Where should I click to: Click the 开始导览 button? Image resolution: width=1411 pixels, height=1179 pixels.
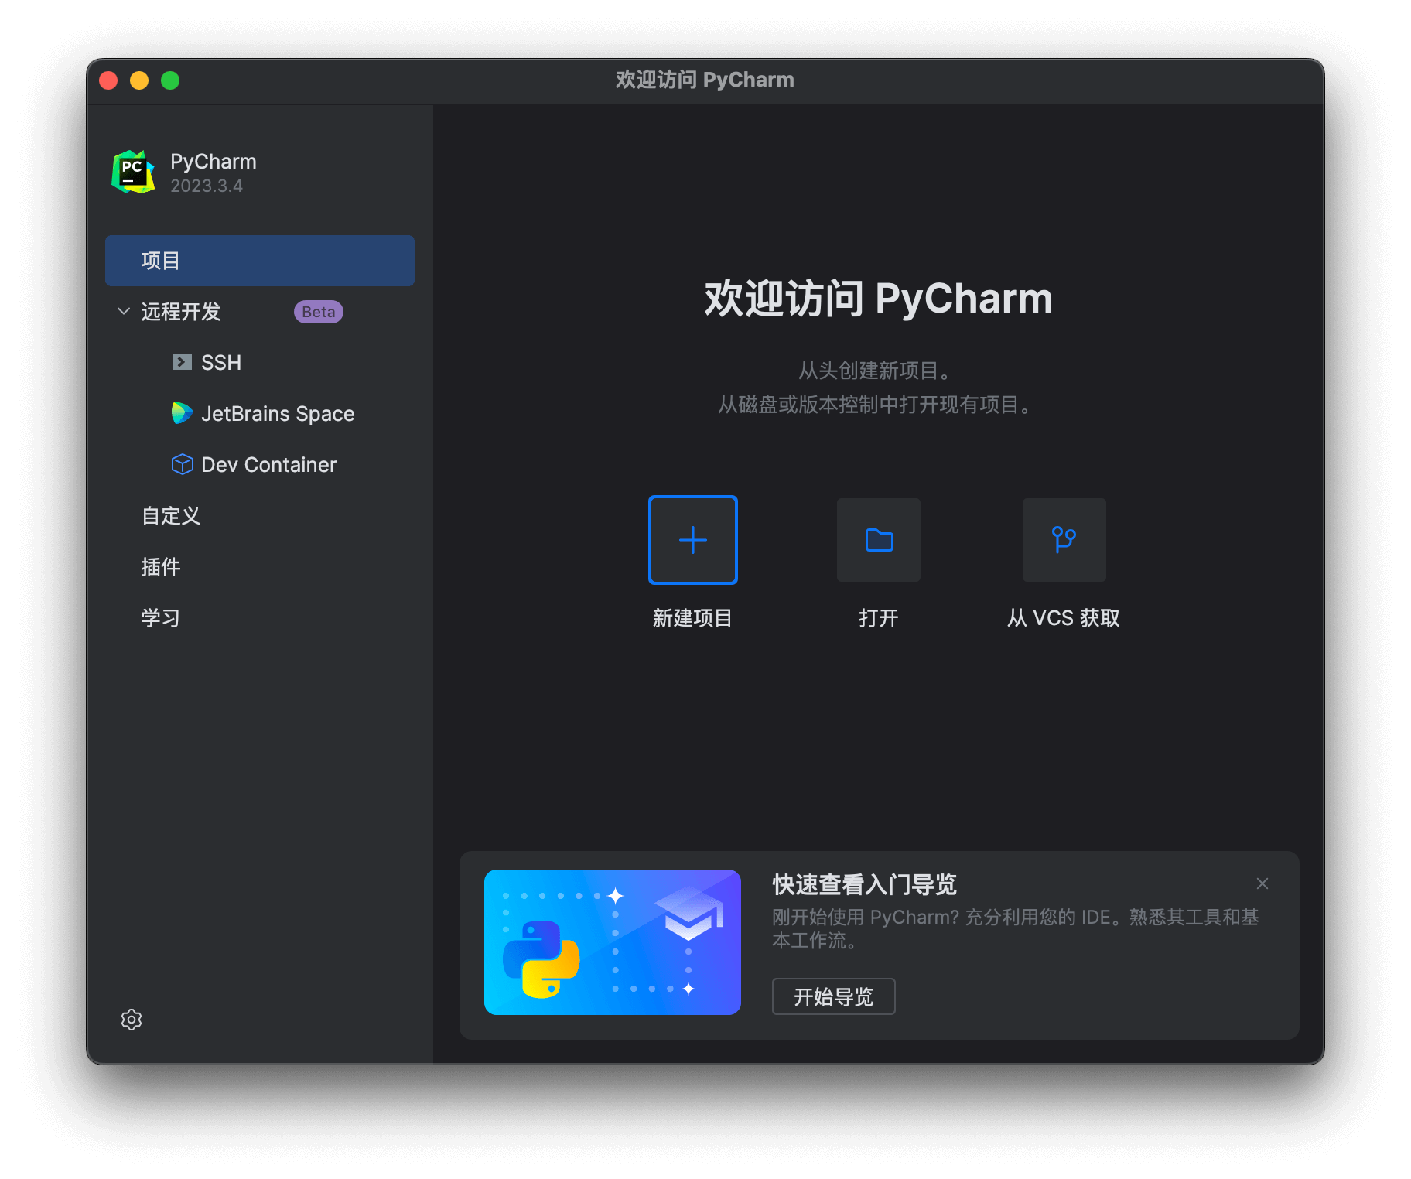click(x=833, y=996)
